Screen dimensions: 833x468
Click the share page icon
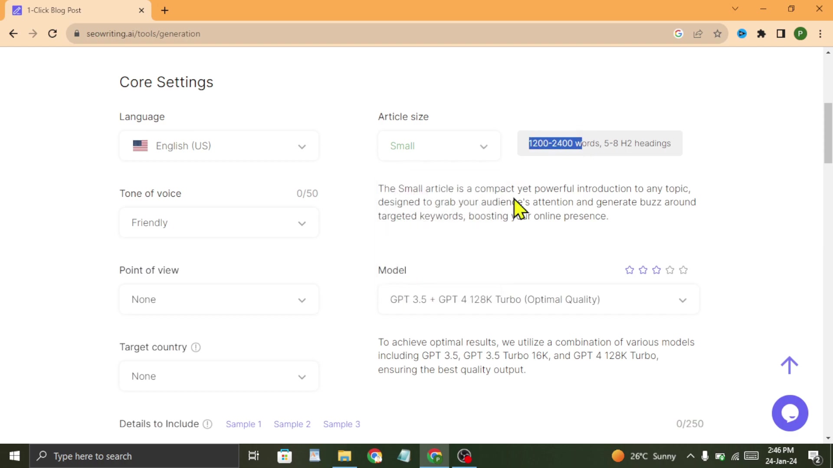pos(698,34)
